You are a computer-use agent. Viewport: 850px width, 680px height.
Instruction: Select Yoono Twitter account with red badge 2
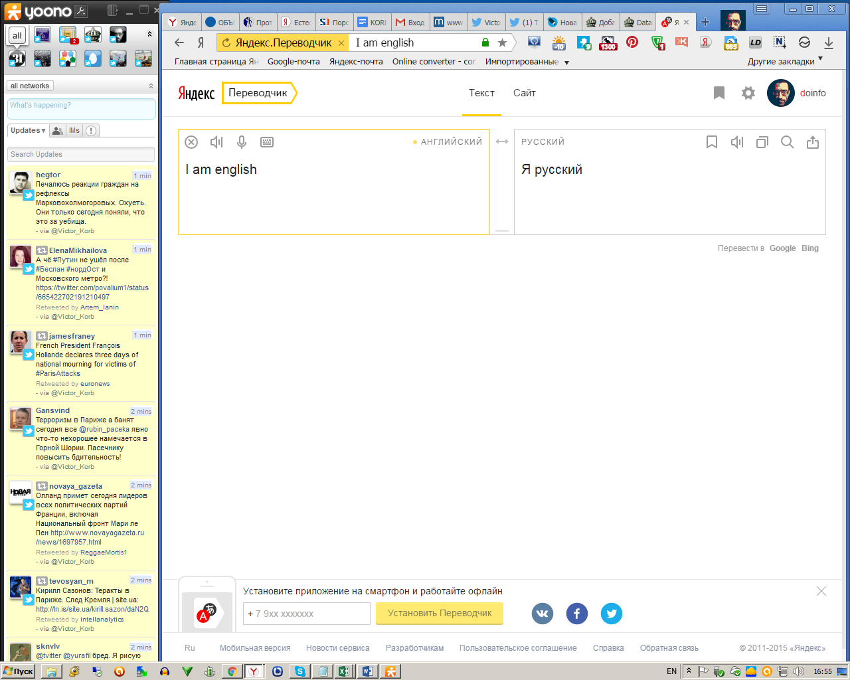point(68,35)
